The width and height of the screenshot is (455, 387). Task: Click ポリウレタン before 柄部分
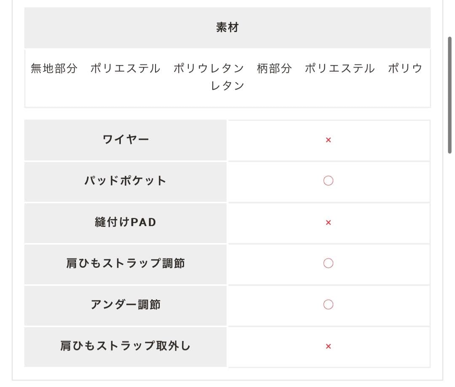[209, 68]
